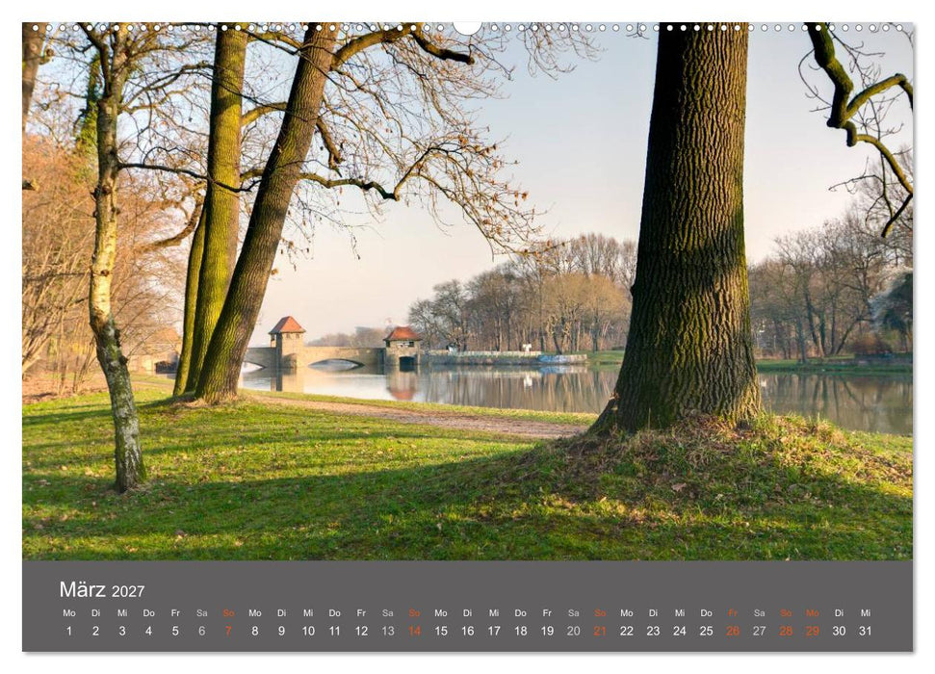The width and height of the screenshot is (935, 674).
Task: Select date 8 in calendar strip
Action: (254, 631)
